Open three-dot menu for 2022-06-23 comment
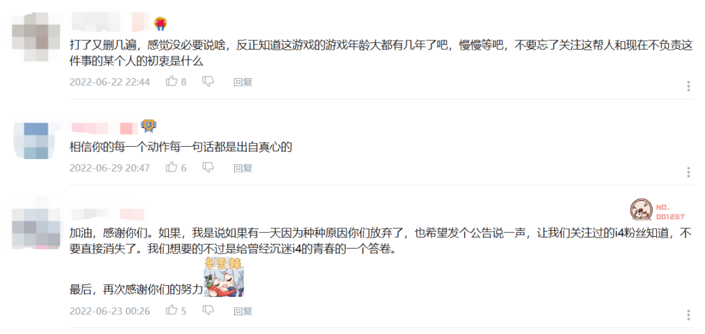 689,315
